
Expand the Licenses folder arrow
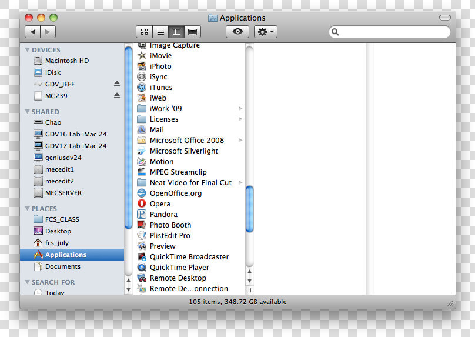240,119
